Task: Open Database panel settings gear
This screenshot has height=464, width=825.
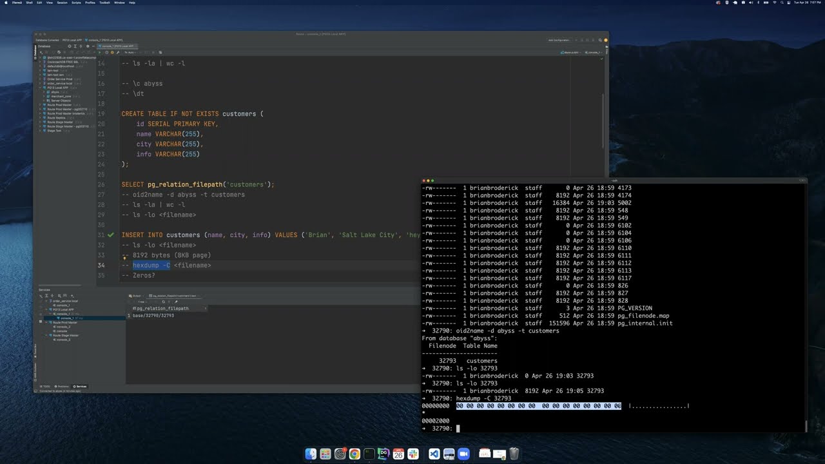Action: 88,46
